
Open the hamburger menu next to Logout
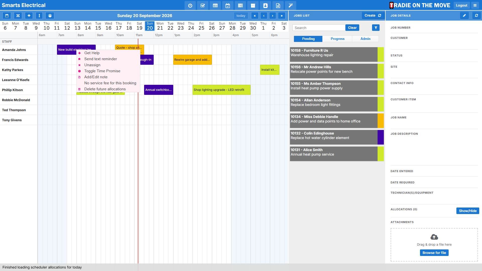475,5
